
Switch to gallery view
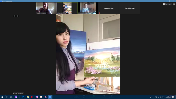pos(167,4)
